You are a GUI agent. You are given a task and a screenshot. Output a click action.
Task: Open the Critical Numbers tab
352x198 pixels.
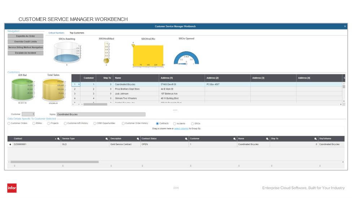[56, 33]
